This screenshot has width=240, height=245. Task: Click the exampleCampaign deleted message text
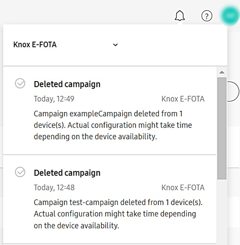113,125
